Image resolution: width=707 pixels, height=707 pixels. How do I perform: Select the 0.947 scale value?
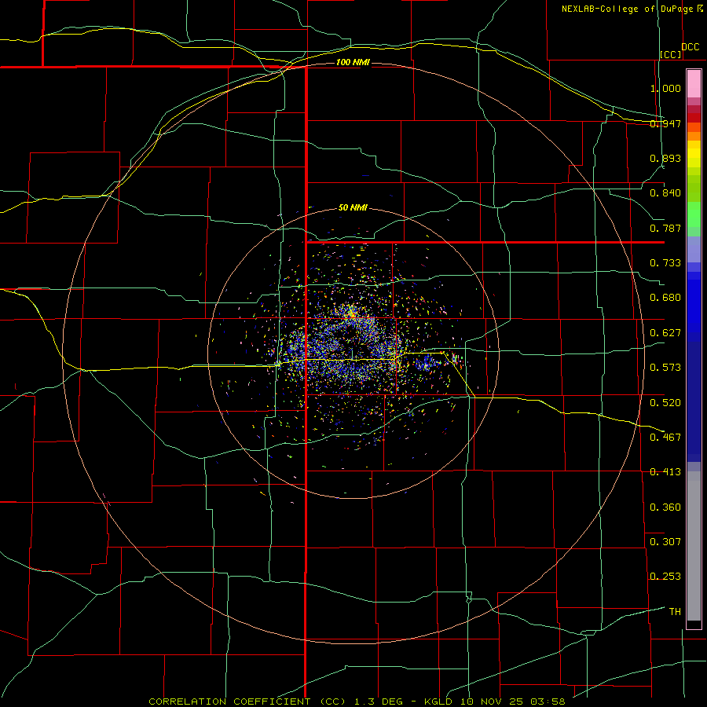click(x=665, y=123)
